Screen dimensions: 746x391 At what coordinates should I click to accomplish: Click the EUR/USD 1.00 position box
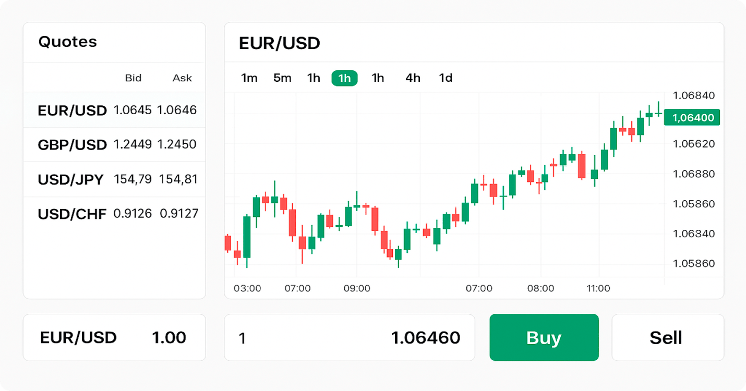click(x=114, y=337)
